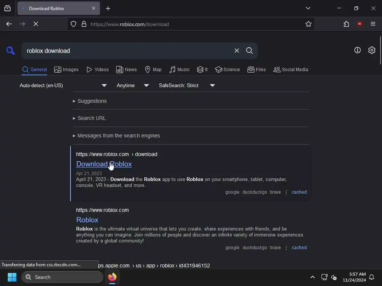Open the Anytime time range dropdown

(132, 86)
